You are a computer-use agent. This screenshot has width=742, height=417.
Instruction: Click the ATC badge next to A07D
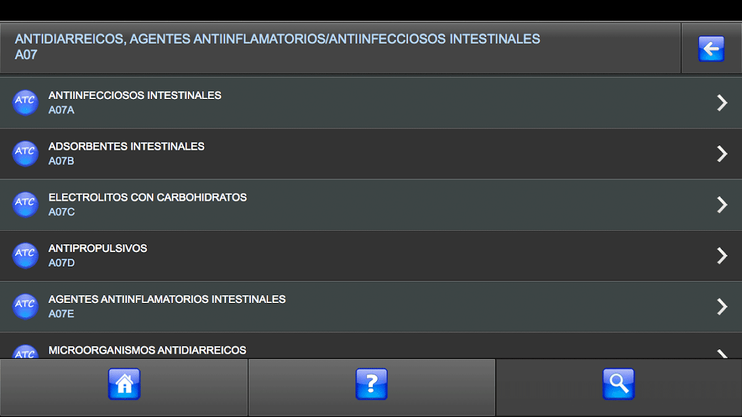[25, 256]
